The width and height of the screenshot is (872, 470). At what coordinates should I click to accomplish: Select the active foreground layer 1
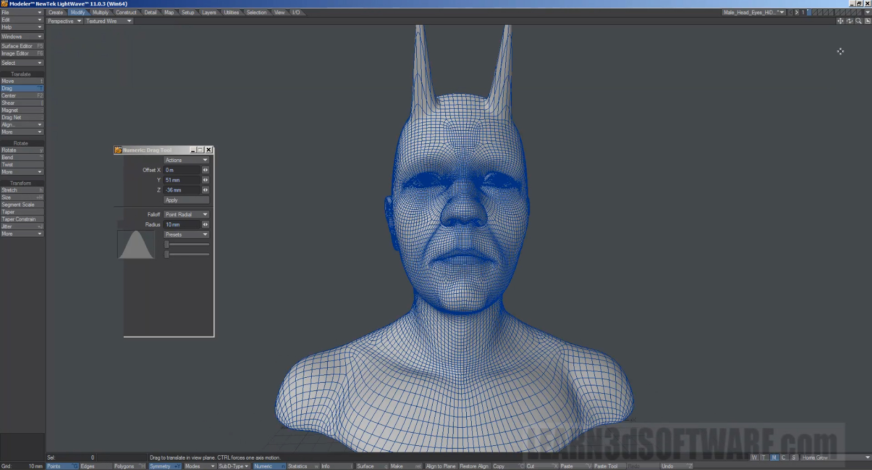[809, 12]
